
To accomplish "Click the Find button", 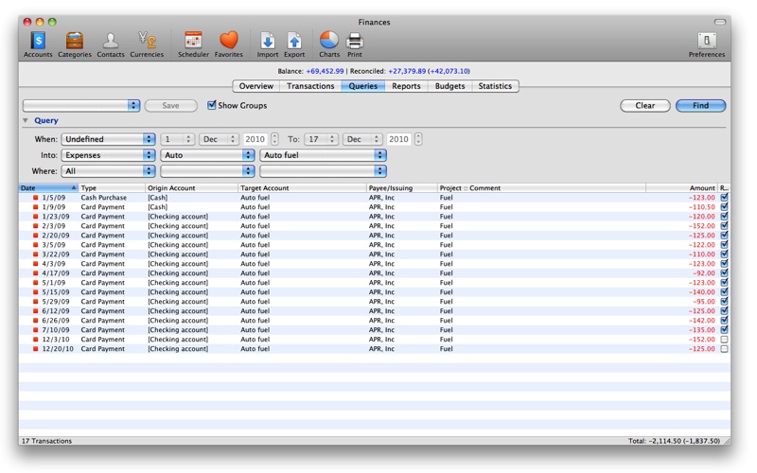I will point(700,105).
